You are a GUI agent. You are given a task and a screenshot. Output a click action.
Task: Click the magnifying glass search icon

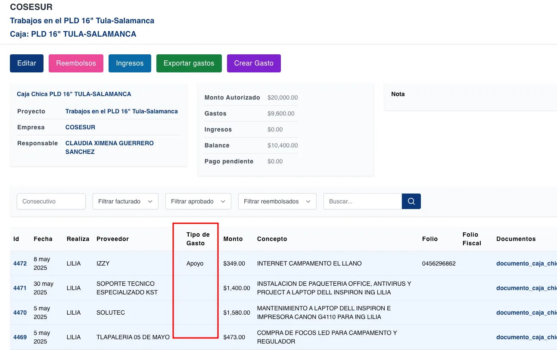click(x=411, y=201)
